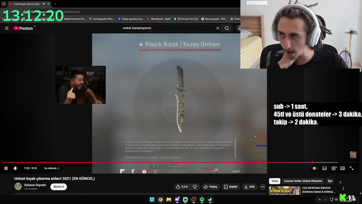Start voice search with the microphone
Screen dimensions: 362x204
(239, 28)
